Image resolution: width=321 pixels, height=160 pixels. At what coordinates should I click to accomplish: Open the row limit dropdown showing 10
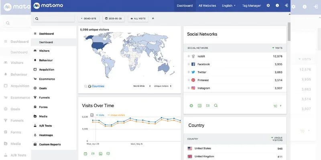click(x=277, y=106)
